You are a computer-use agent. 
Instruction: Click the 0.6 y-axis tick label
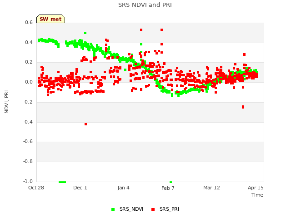(x=29, y=22)
